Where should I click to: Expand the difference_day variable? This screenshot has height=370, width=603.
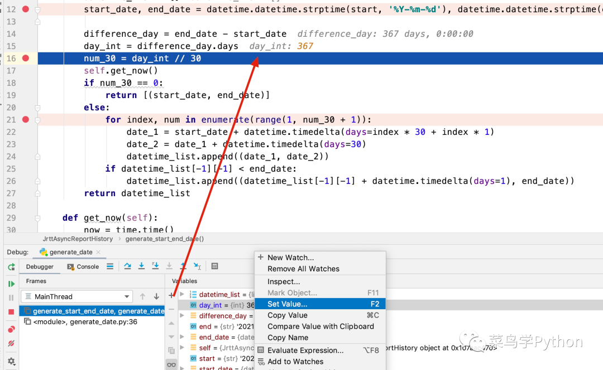tap(182, 315)
